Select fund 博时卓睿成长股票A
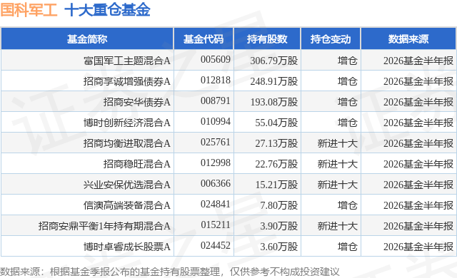 [x=127, y=247]
